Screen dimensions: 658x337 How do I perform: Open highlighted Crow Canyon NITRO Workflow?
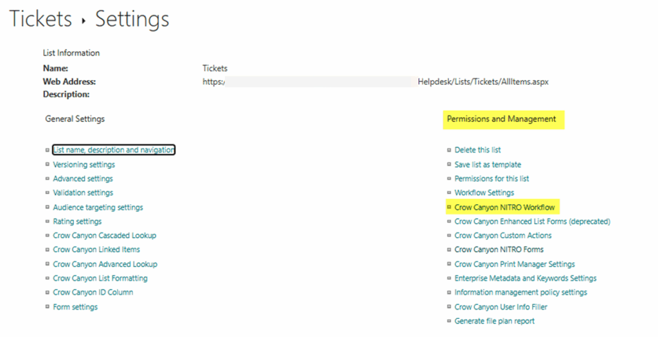pos(504,208)
